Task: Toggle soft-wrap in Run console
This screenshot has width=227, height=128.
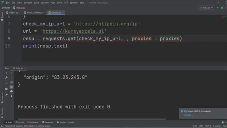Action: tap(11, 82)
